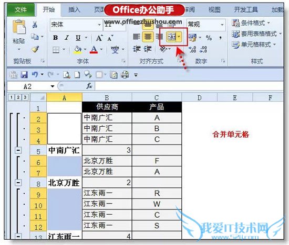Center text horizontally

148,37
